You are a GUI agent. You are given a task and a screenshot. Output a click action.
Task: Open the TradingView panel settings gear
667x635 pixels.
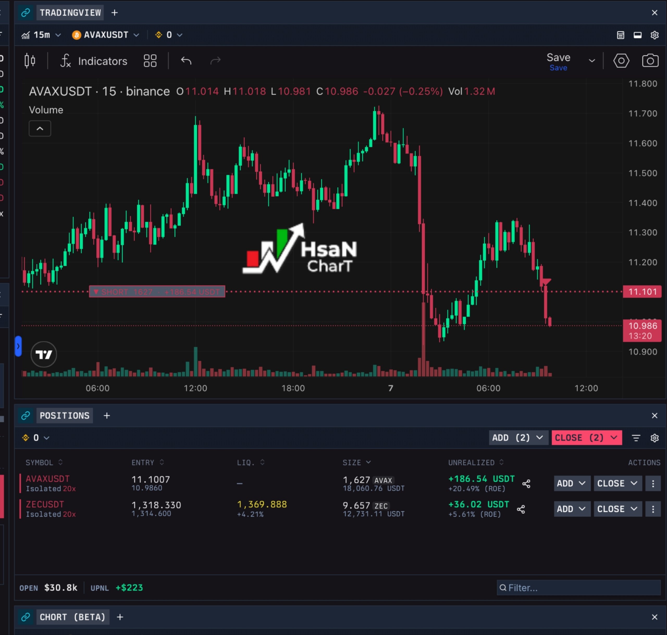[654, 35]
